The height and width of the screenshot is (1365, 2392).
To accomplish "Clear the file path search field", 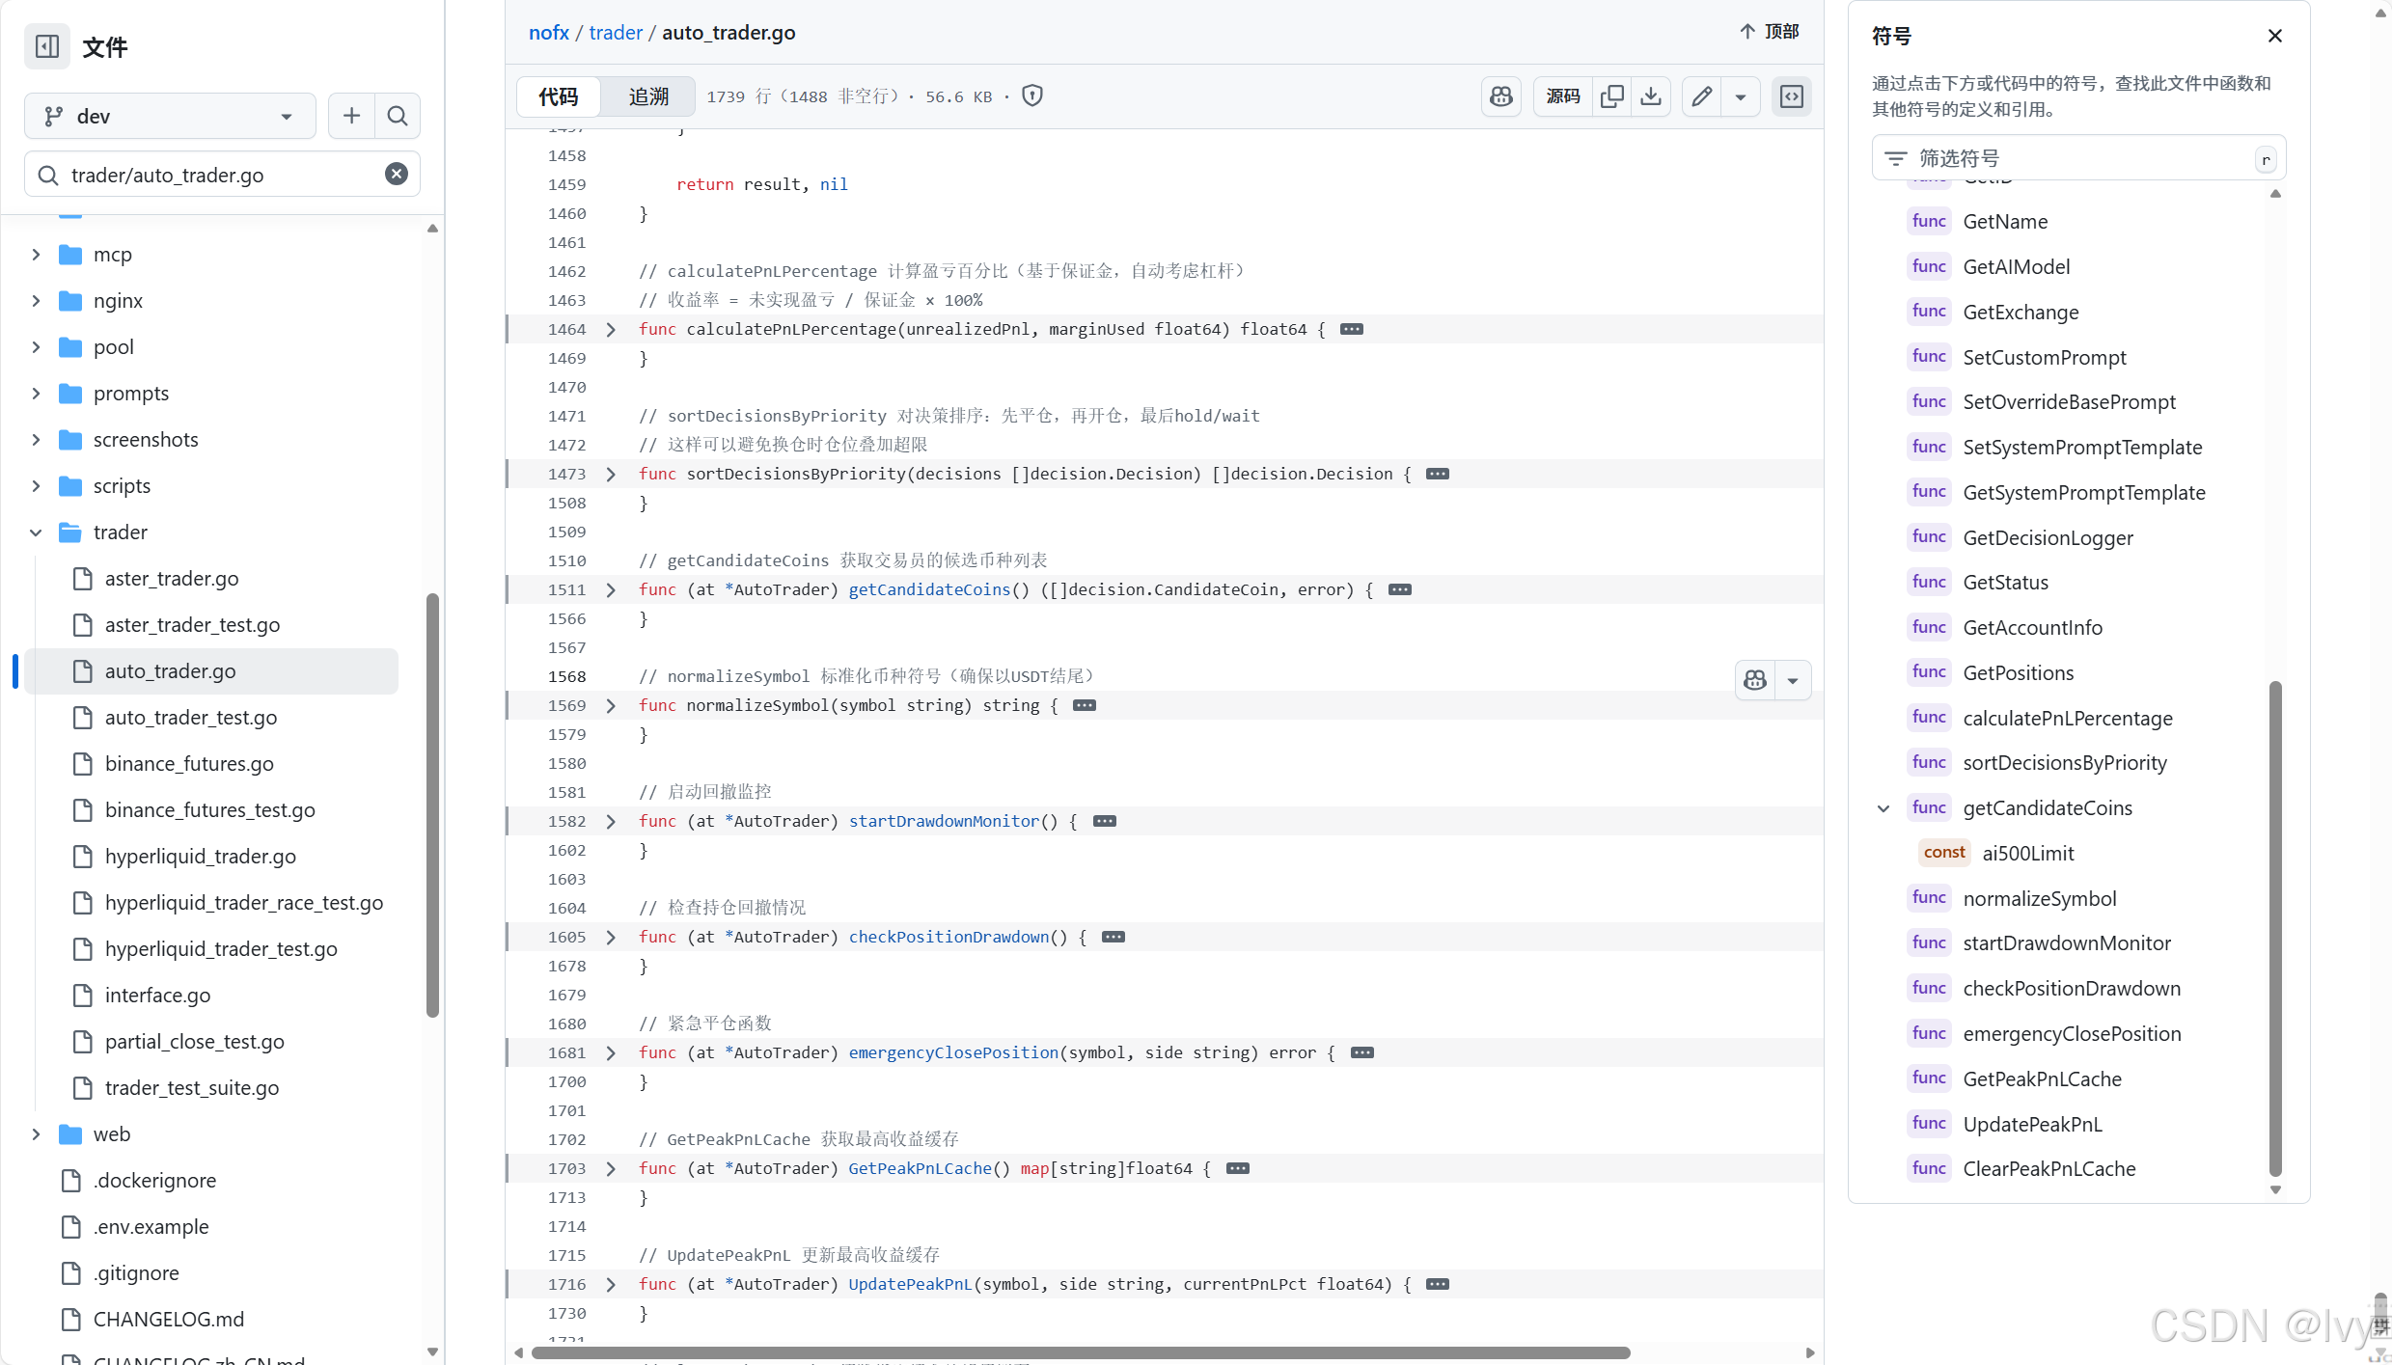I will [396, 175].
